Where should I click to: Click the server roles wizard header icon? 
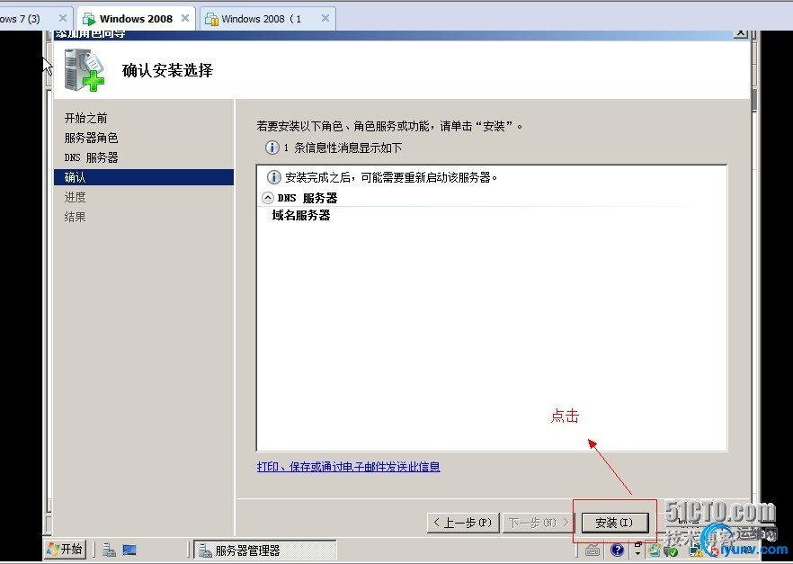pos(85,70)
